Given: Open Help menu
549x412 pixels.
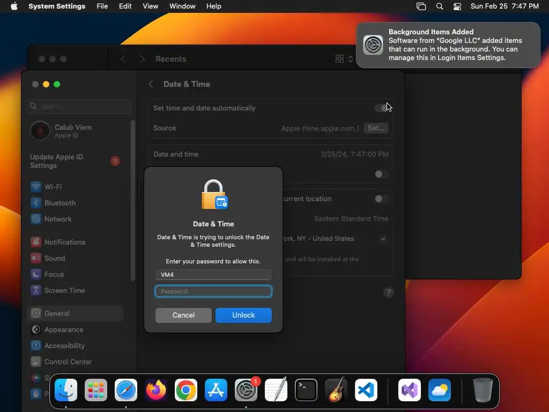Looking at the screenshot, I should click(213, 6).
